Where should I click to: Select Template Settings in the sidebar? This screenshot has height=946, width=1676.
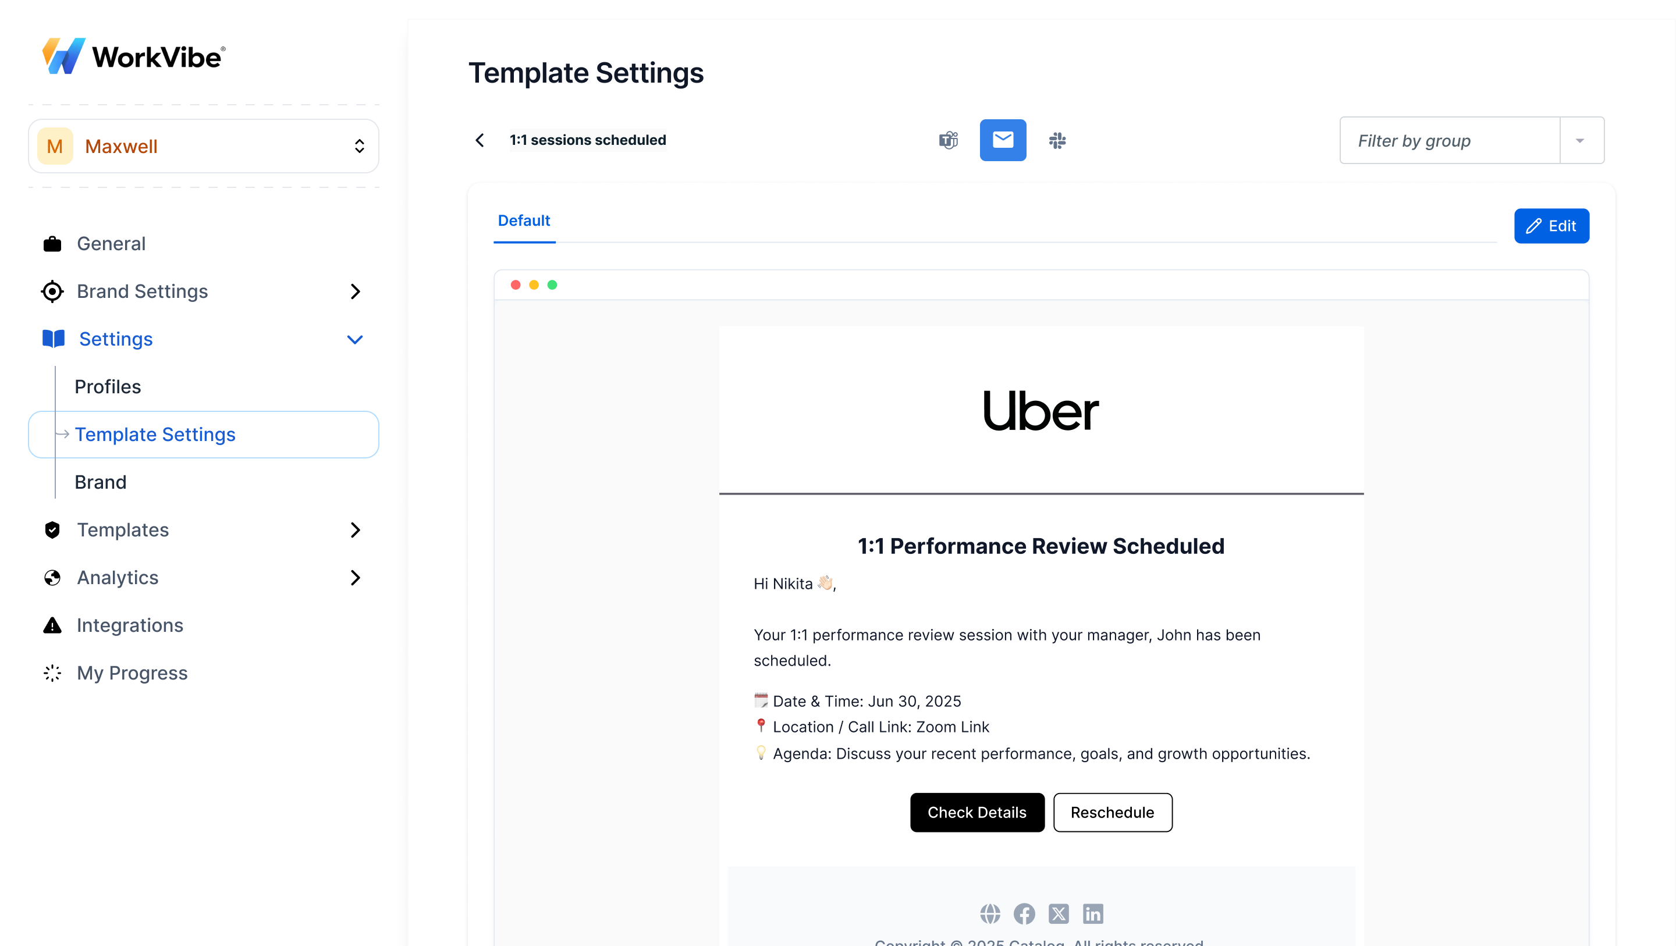[155, 434]
